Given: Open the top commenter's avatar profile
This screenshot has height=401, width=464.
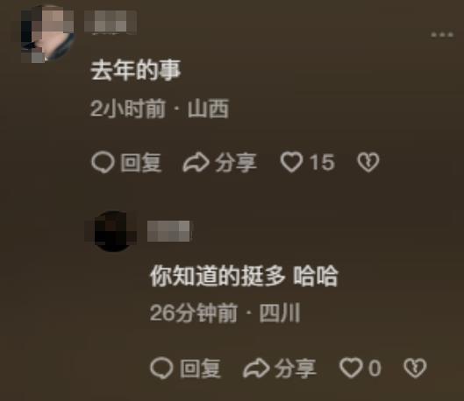Looking at the screenshot, I should 47,33.
